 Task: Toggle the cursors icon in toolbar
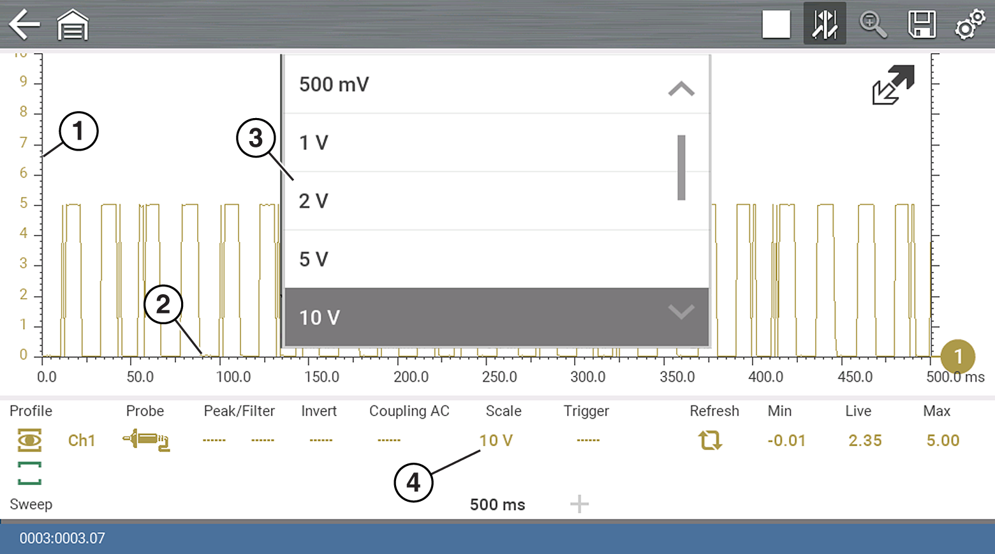point(824,26)
